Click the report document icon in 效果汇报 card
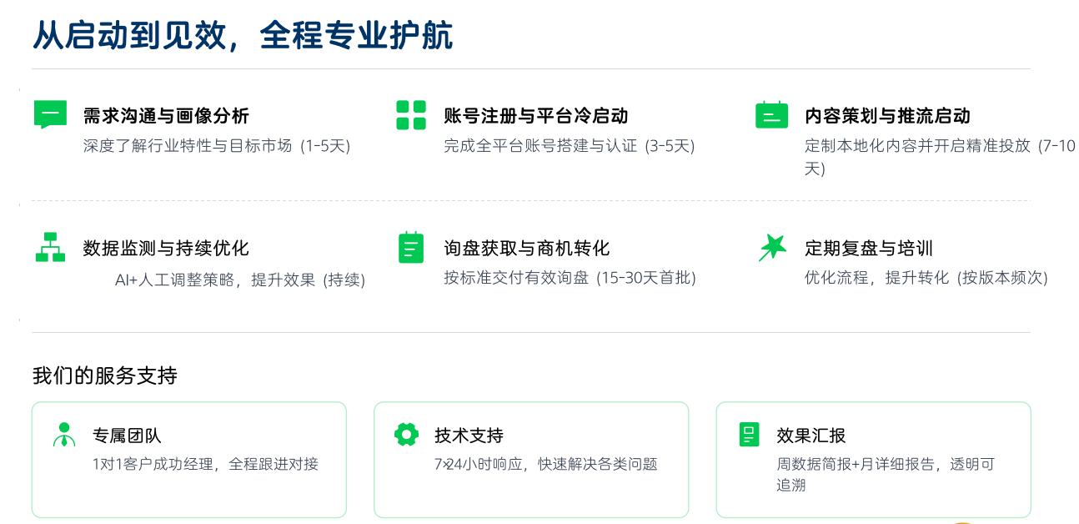Viewport: 1079px width, 524px height. (749, 435)
